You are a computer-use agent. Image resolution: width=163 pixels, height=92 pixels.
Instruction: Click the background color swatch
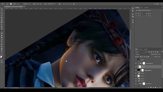(2, 57)
